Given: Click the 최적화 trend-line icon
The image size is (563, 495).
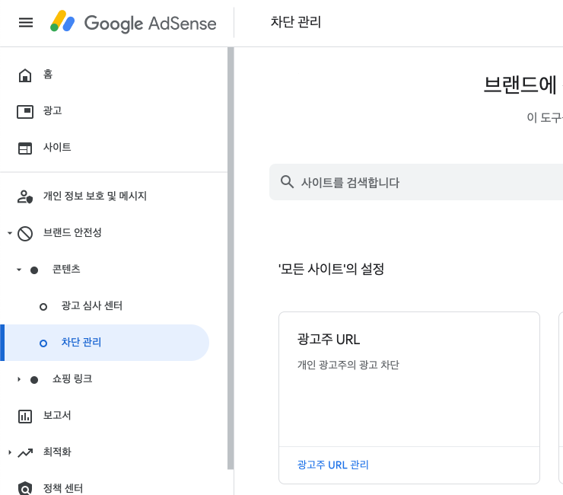Looking at the screenshot, I should [x=25, y=453].
